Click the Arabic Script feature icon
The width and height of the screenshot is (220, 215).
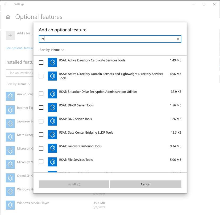click(10, 96)
